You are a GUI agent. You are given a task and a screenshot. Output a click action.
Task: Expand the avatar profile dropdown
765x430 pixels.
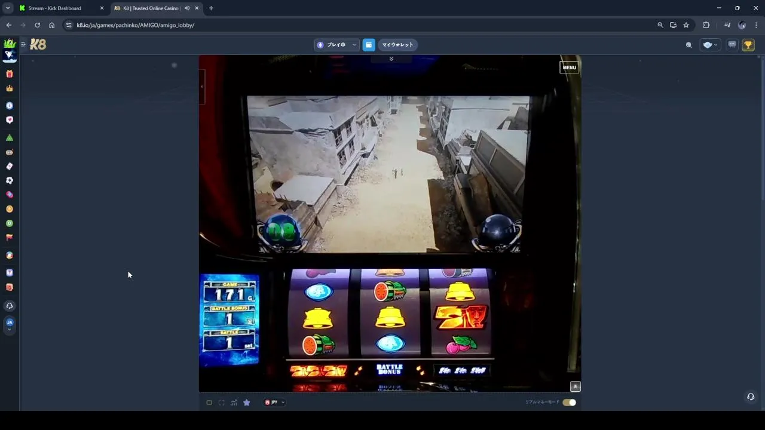[710, 45]
